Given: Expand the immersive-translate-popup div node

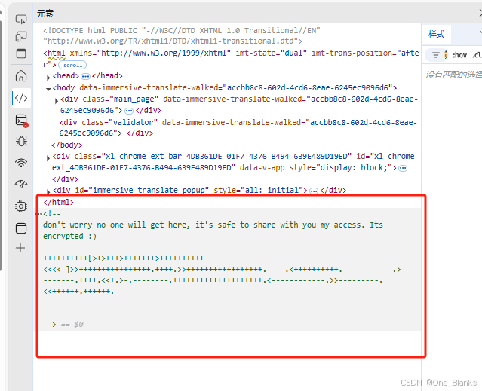Looking at the screenshot, I should coord(48,191).
